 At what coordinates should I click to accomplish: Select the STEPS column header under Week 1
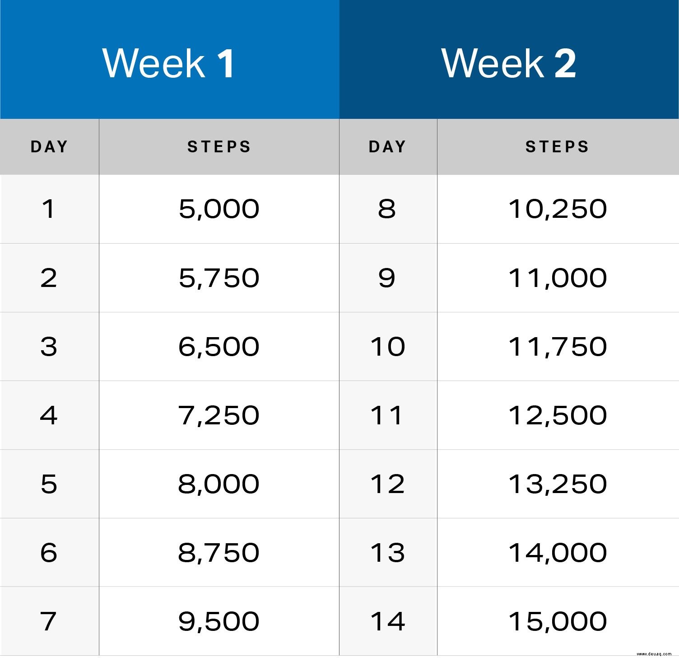(x=219, y=147)
